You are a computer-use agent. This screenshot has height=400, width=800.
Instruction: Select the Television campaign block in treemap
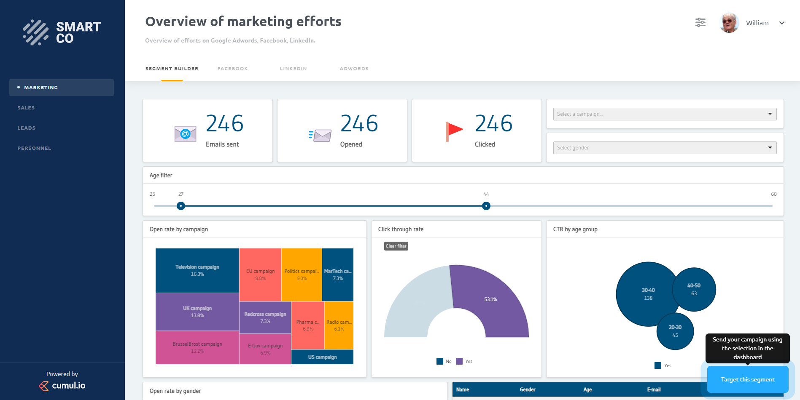pos(197,270)
